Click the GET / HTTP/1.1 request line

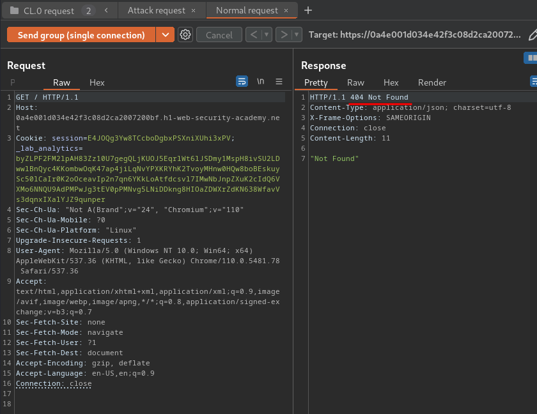[47, 97]
